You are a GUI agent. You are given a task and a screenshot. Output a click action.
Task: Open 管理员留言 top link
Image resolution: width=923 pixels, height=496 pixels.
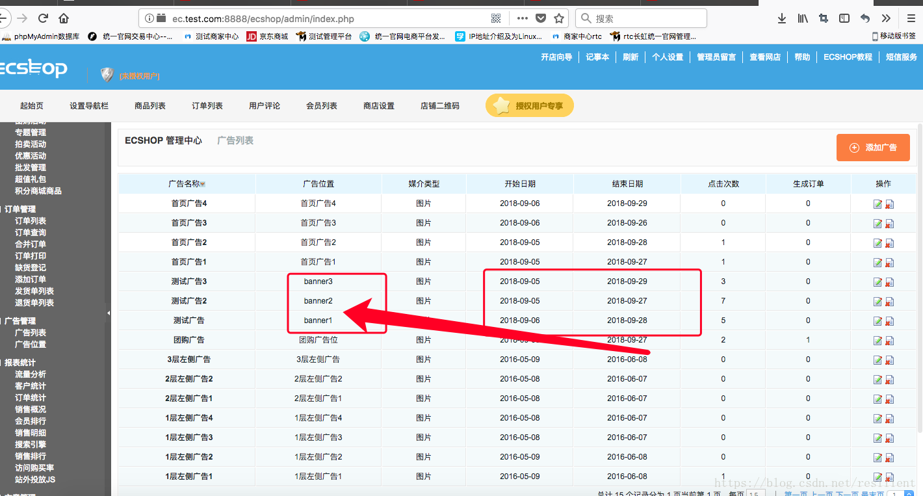pos(716,57)
